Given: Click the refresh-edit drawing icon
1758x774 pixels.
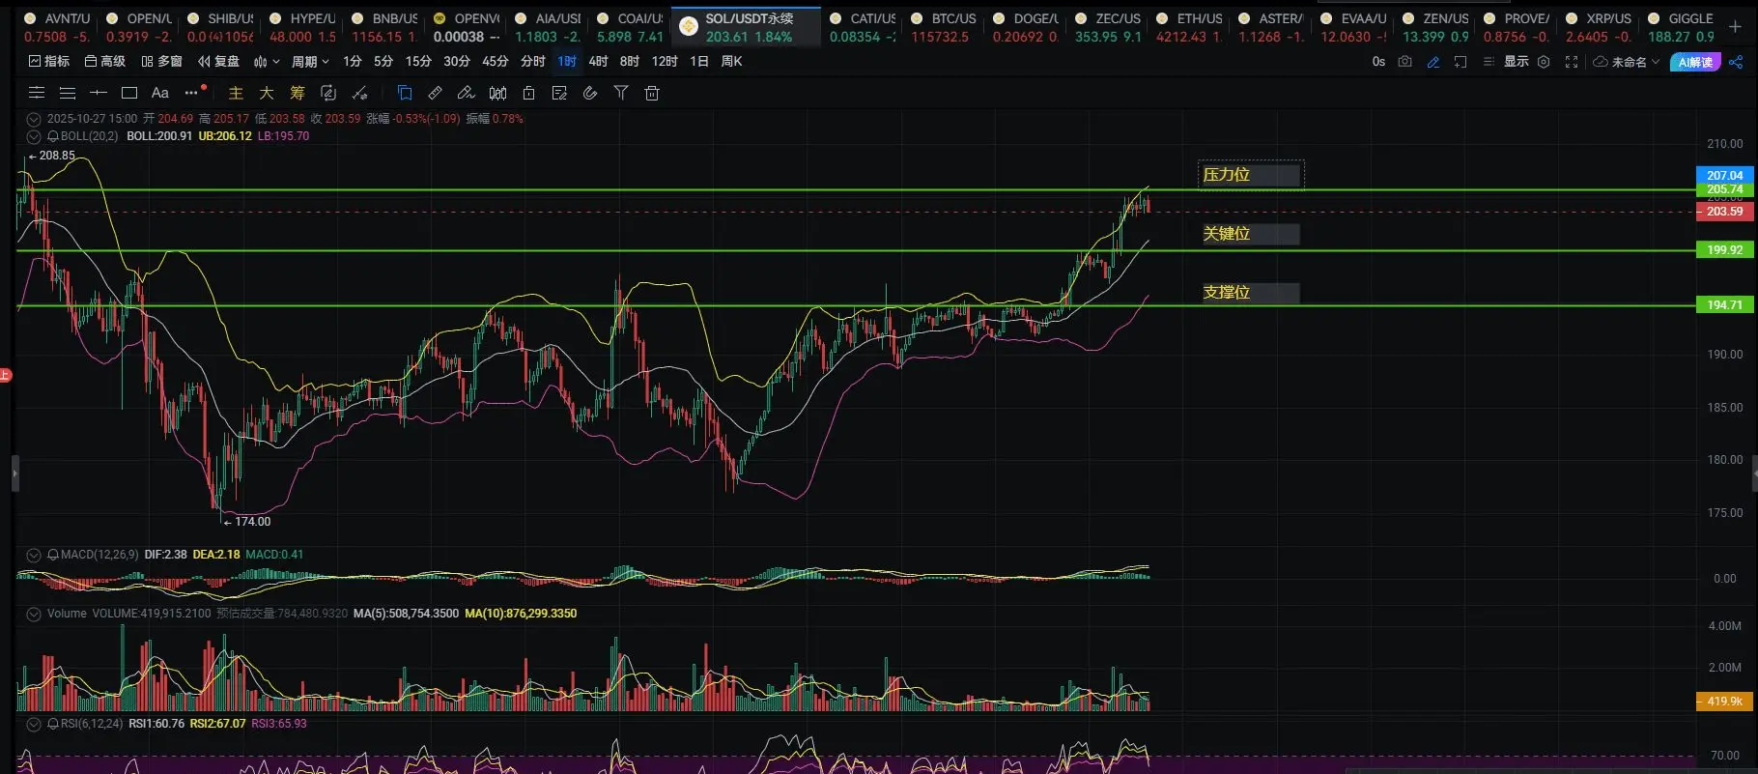Looking at the screenshot, I should coord(328,93).
